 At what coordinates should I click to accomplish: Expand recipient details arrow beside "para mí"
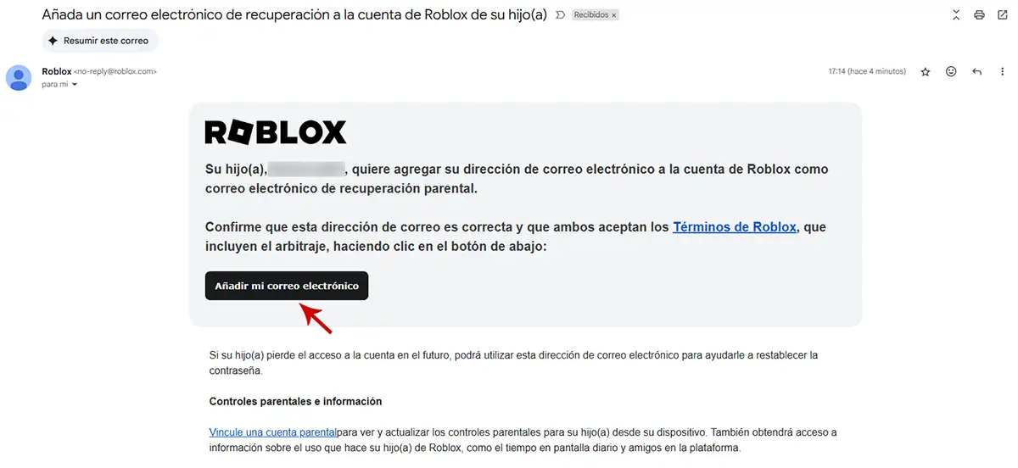coord(75,85)
